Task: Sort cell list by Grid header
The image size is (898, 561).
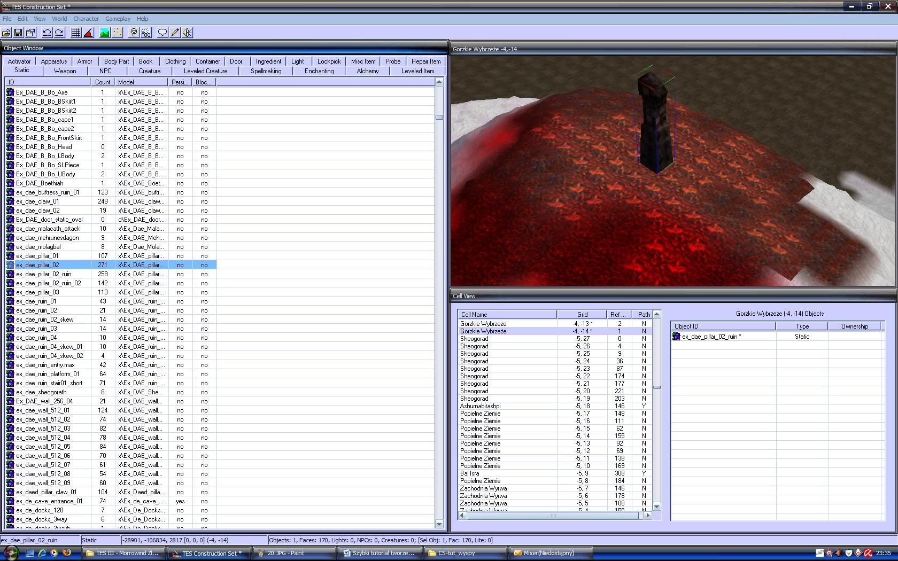Action: coord(582,315)
